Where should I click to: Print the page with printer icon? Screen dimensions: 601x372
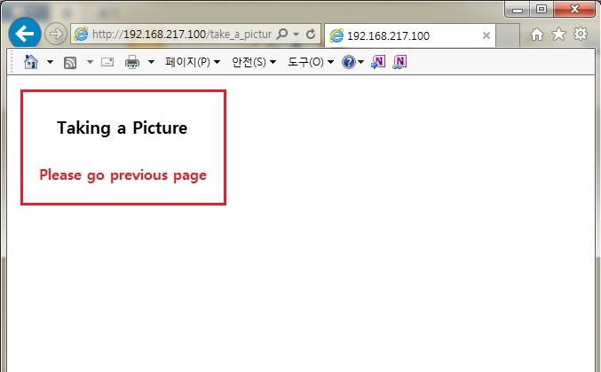pos(132,62)
